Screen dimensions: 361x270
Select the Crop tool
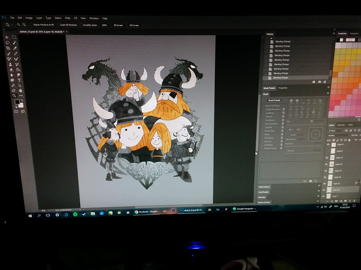pyautogui.click(x=8, y=48)
